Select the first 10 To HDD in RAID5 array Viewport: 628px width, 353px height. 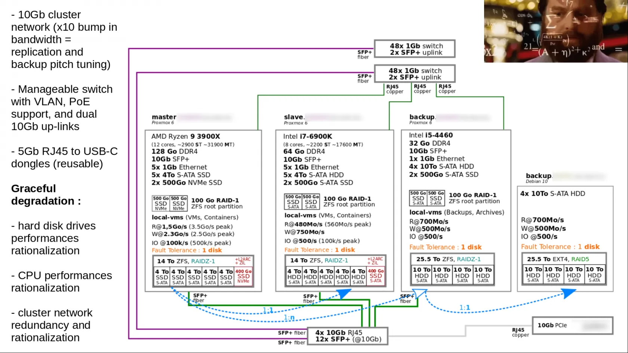click(x=533, y=275)
